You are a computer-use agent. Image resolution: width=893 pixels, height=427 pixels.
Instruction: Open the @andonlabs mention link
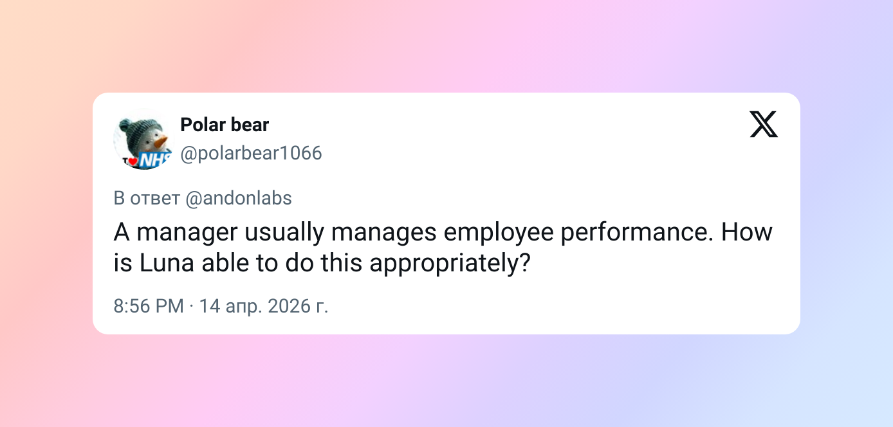[x=238, y=198]
